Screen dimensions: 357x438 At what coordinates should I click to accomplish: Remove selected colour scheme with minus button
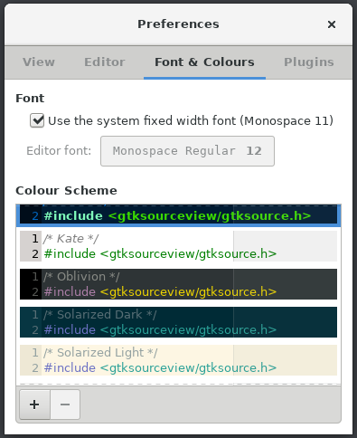(x=65, y=405)
